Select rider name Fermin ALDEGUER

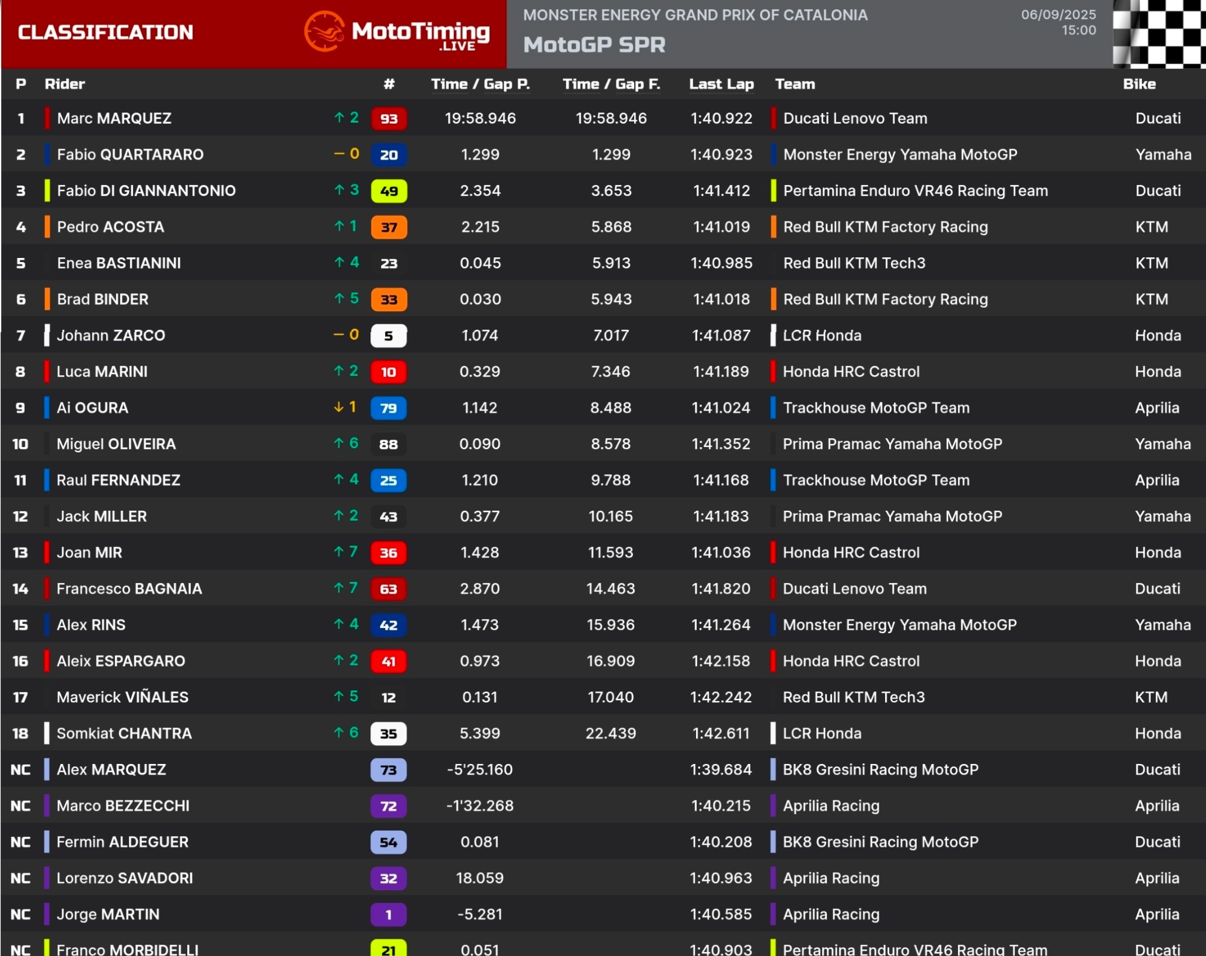(122, 842)
